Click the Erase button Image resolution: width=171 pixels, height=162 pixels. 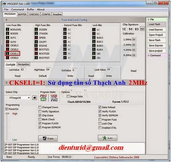coord(48,138)
